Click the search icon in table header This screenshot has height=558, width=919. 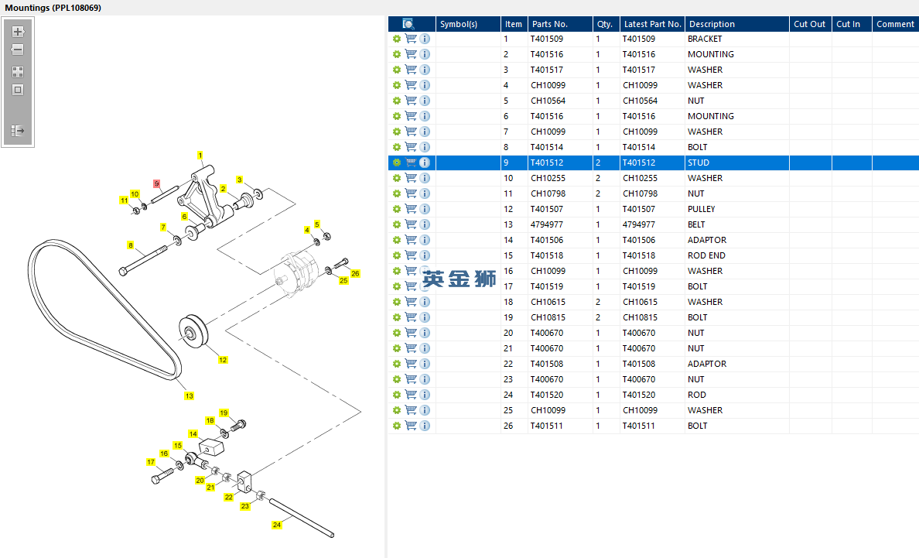coord(408,24)
